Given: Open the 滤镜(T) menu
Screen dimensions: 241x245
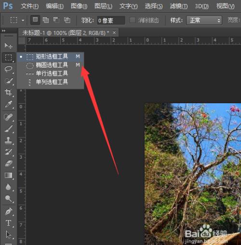Looking at the screenshot, I should coord(179,6).
